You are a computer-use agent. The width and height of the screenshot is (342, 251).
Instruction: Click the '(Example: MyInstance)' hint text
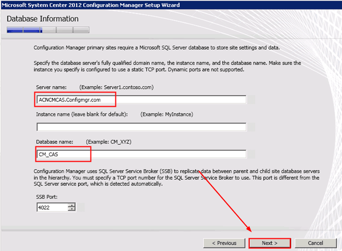click(x=167, y=114)
